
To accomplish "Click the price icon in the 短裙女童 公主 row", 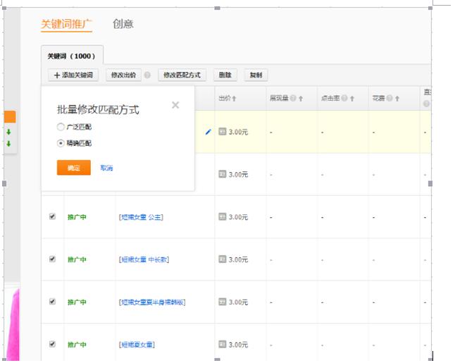I will (x=222, y=216).
